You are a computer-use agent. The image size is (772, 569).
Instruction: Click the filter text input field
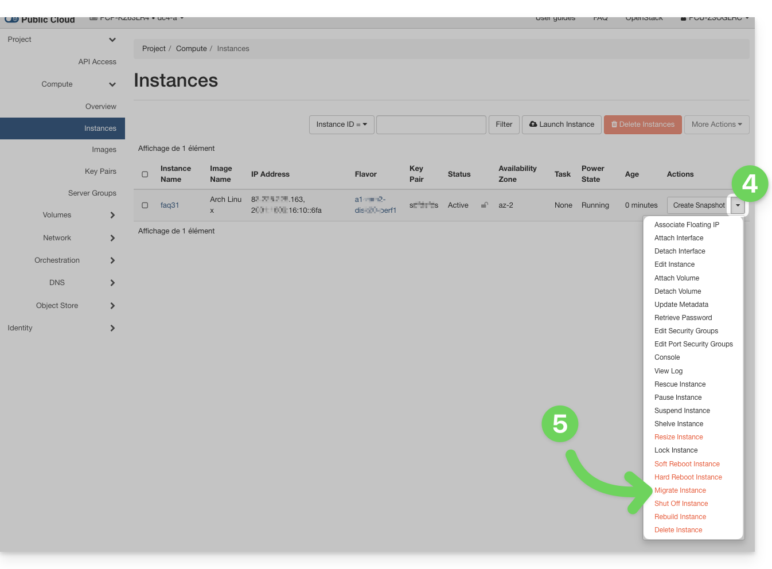click(x=431, y=124)
